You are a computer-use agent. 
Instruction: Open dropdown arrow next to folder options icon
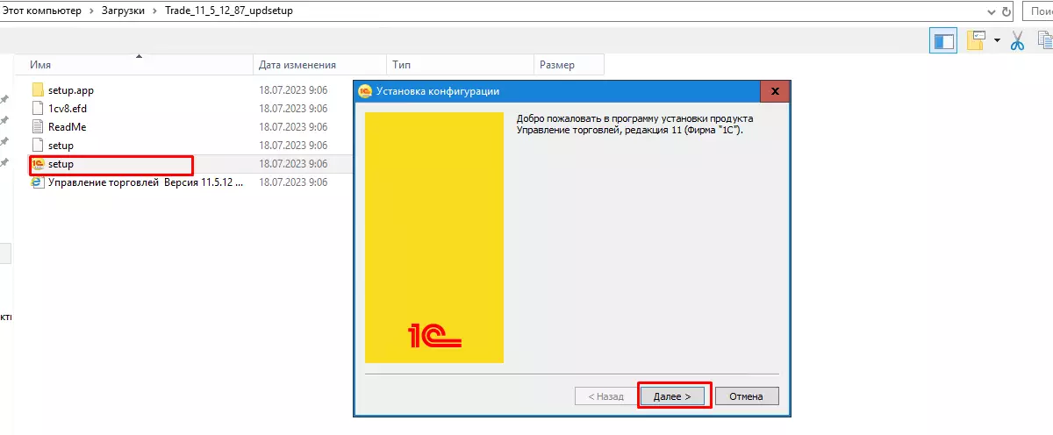(998, 40)
